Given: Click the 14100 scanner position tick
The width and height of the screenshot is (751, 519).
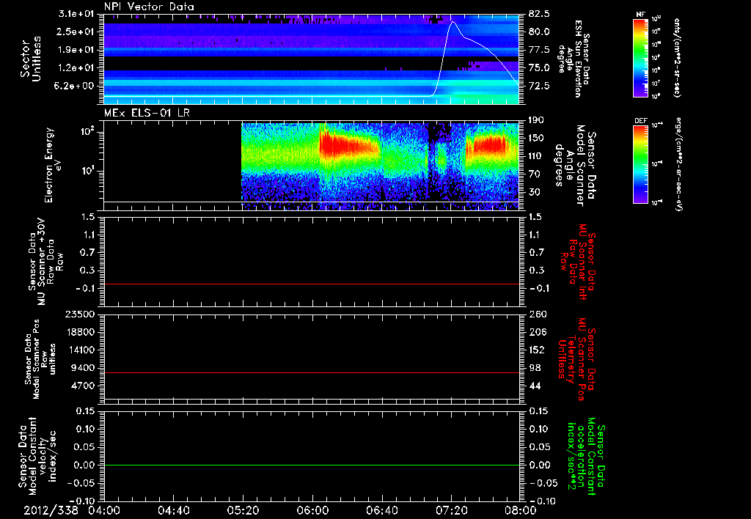Looking at the screenshot, I should click(x=81, y=350).
